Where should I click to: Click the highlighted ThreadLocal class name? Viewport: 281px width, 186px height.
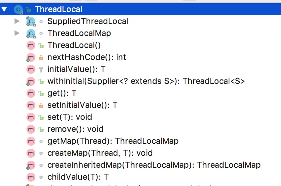click(x=58, y=9)
